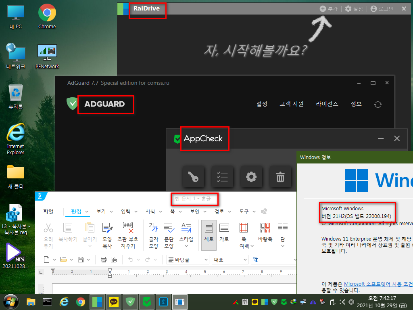The height and width of the screenshot is (310, 413).
Task: Click the print icon in Hangul toolbar
Action: coord(104,260)
